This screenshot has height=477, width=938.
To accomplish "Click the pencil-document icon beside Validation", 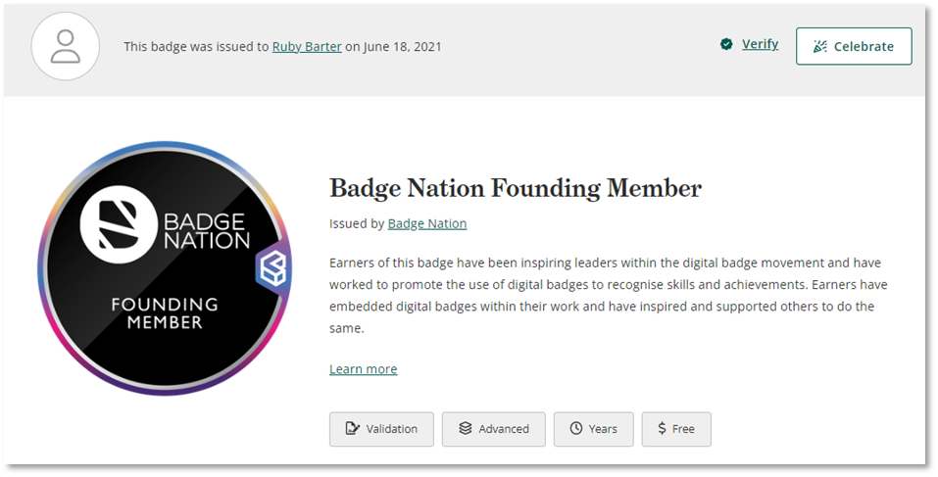I will tap(352, 429).
